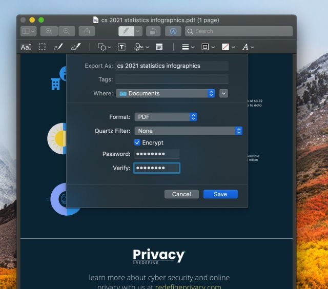Image resolution: width=328 pixels, height=289 pixels.
Task: Click the Share toolbar icon
Action: [87, 31]
